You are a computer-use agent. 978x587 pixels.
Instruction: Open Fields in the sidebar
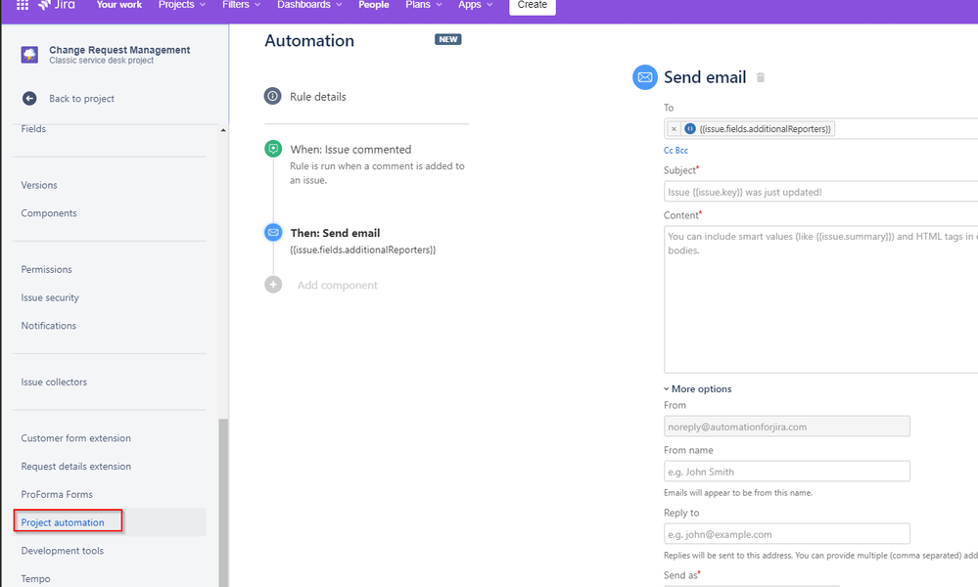[33, 129]
